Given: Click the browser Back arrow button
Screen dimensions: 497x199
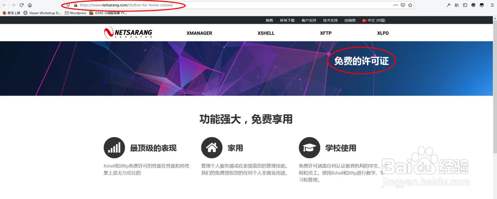Looking at the screenshot, I should tap(5, 5).
